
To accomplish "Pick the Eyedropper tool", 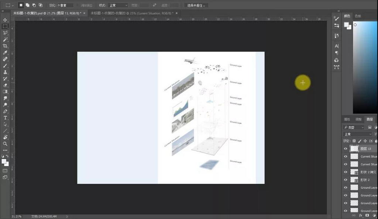I will 5,53.
